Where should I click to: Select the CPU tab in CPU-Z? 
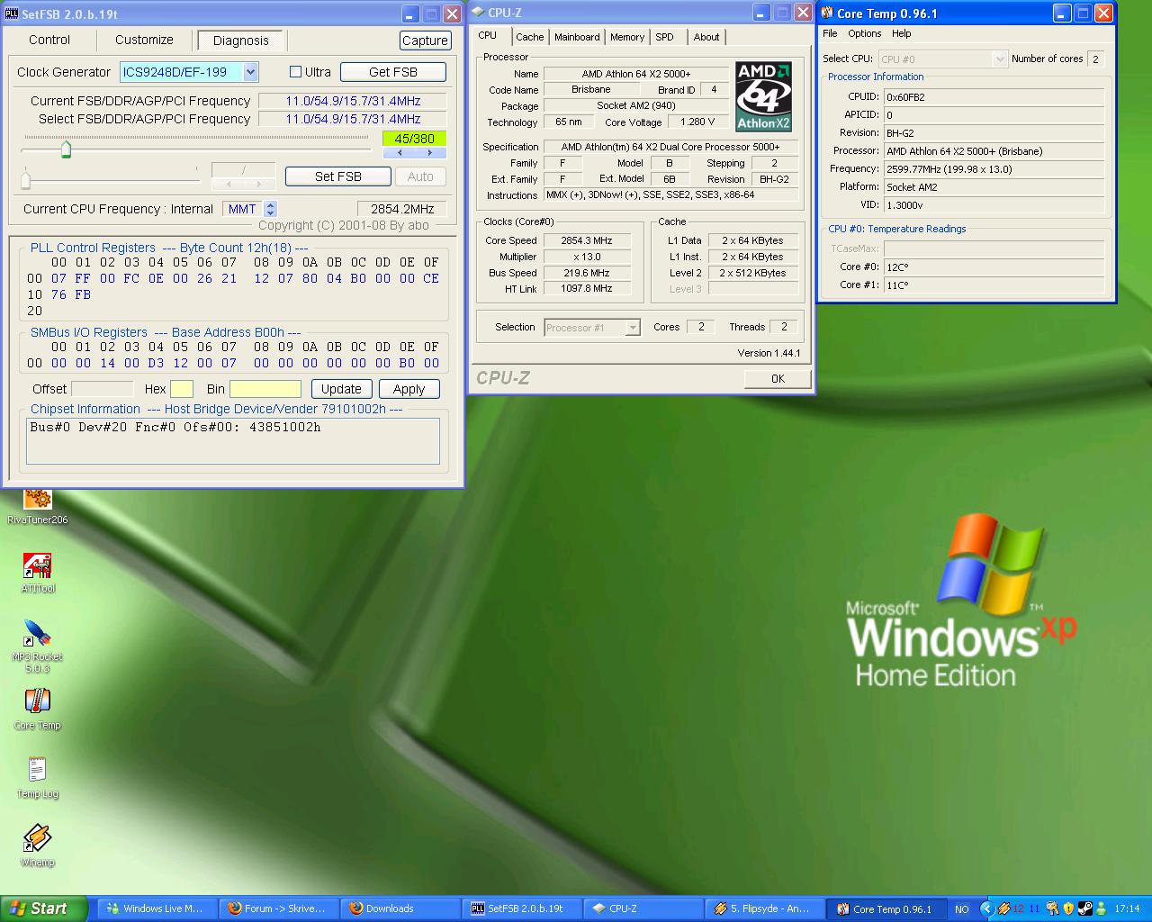(x=488, y=36)
